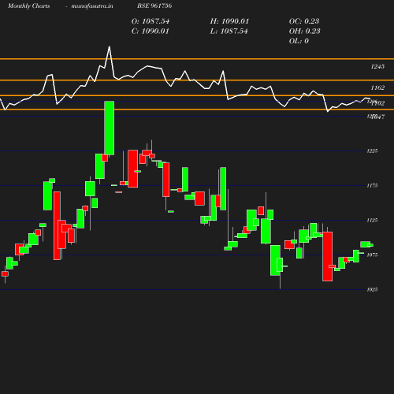The height and width of the screenshot is (394, 394).
Task: Click the 1125 price axis label
Action: (372, 221)
